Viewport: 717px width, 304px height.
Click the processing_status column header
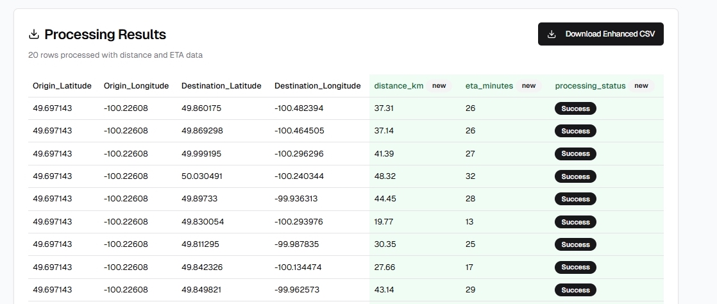590,86
